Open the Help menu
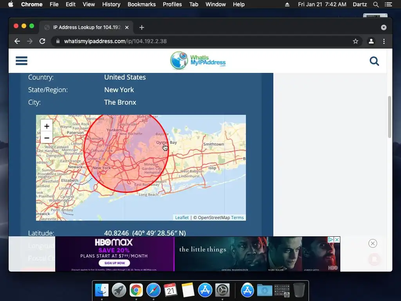 click(238, 4)
